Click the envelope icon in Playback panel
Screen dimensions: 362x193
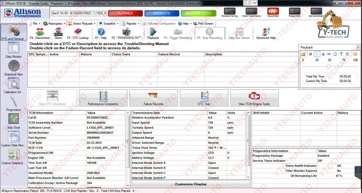tap(355, 54)
